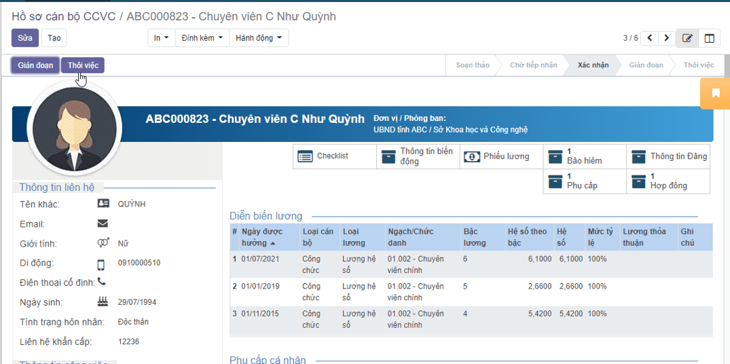
Task: Open Phụ cấp allowance records
Action: pos(584,181)
